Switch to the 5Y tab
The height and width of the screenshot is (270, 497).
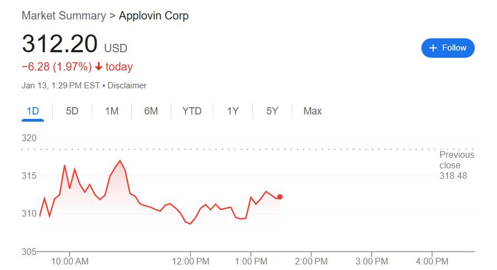(272, 111)
